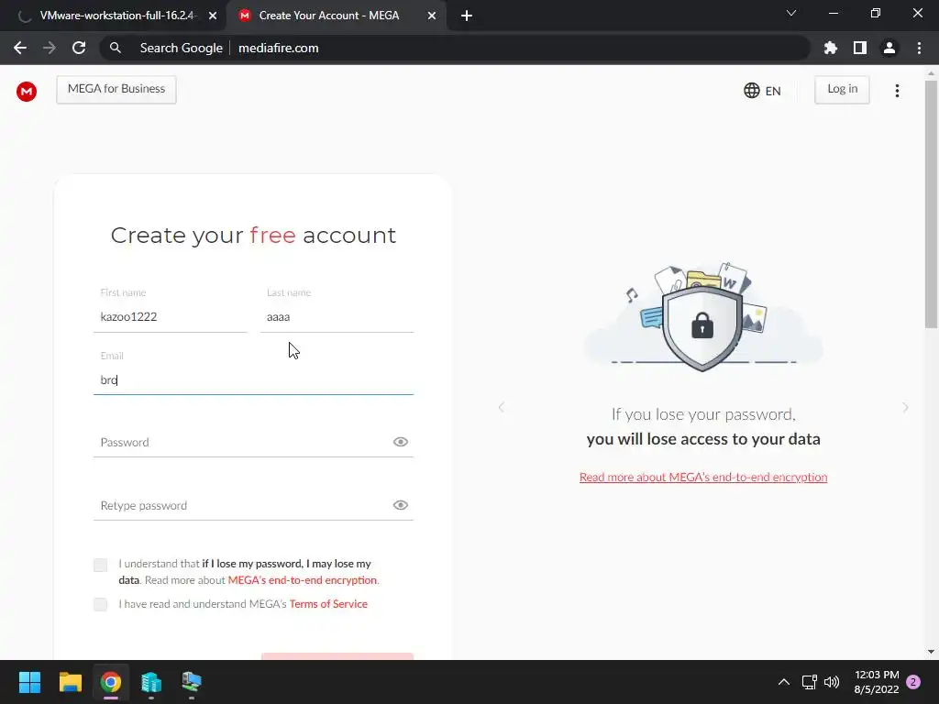Click Read more about MEGA's end-to-end encryption
939x704 pixels.
click(x=703, y=477)
